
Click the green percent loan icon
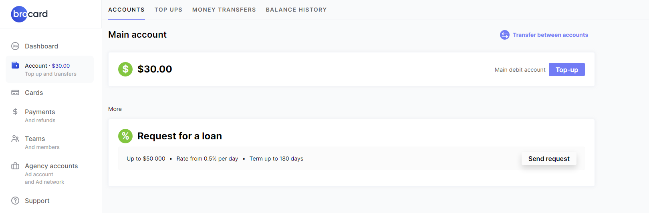click(x=125, y=136)
